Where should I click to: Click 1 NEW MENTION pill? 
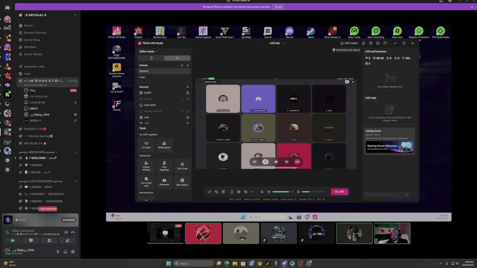click(48, 209)
